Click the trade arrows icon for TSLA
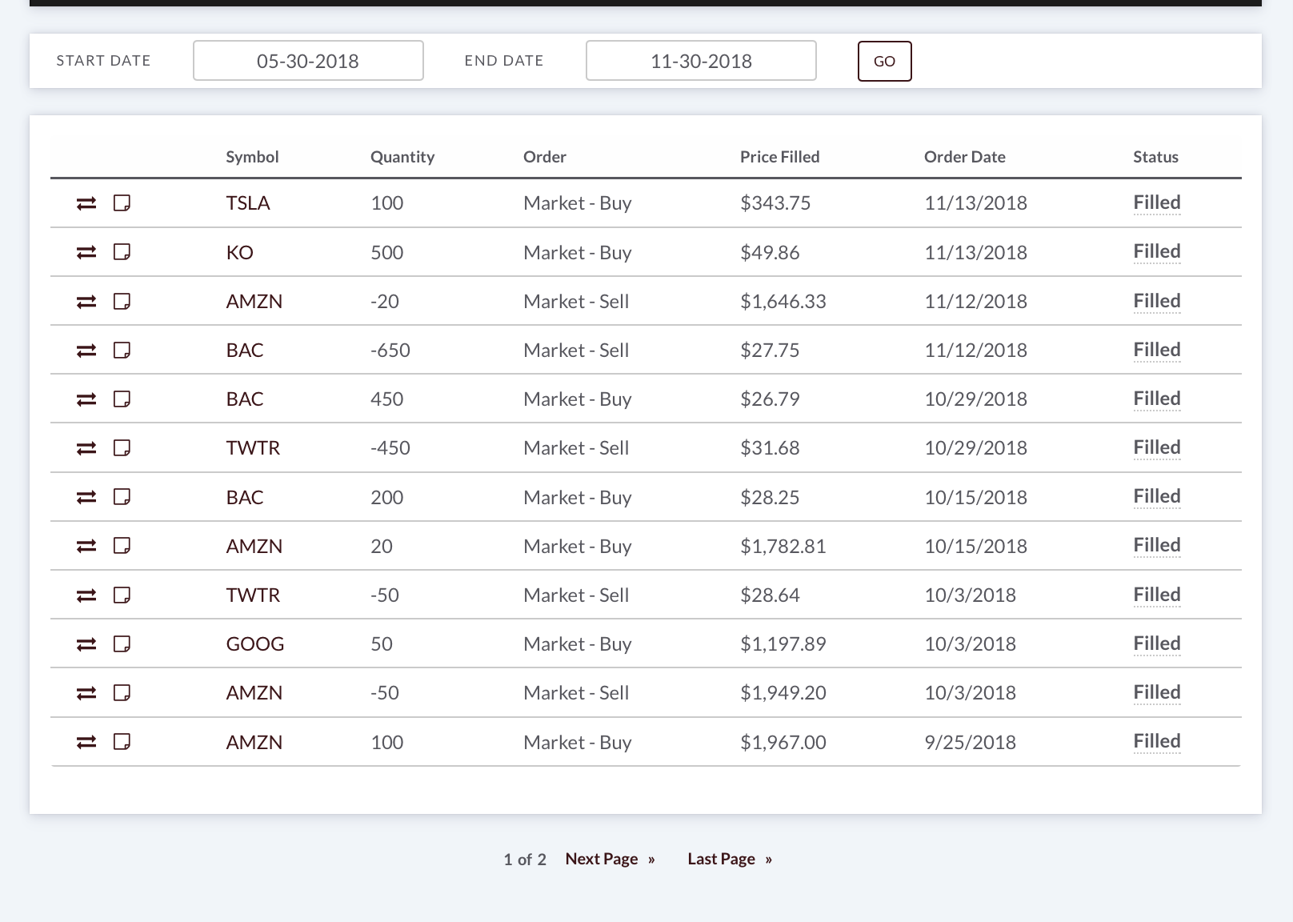This screenshot has height=922, width=1293. [x=86, y=203]
